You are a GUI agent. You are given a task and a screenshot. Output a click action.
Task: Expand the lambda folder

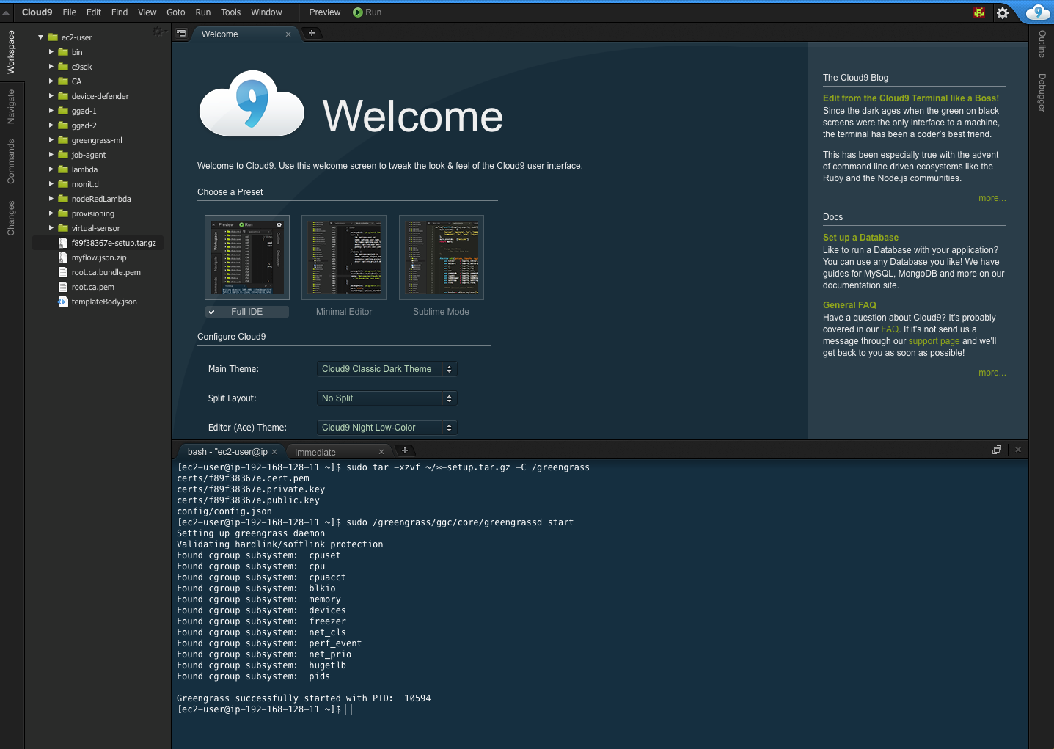coord(51,169)
